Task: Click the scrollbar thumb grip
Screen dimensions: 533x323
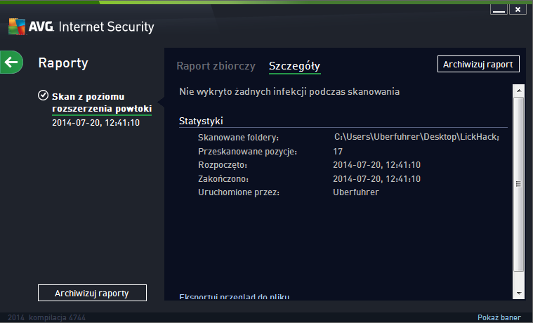Action: (518, 184)
